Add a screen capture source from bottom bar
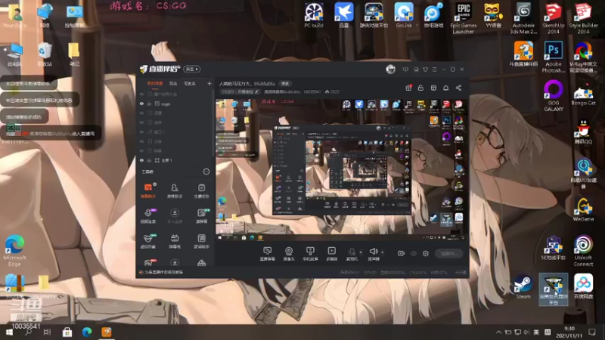This screenshot has height=340, width=605. pos(267,254)
